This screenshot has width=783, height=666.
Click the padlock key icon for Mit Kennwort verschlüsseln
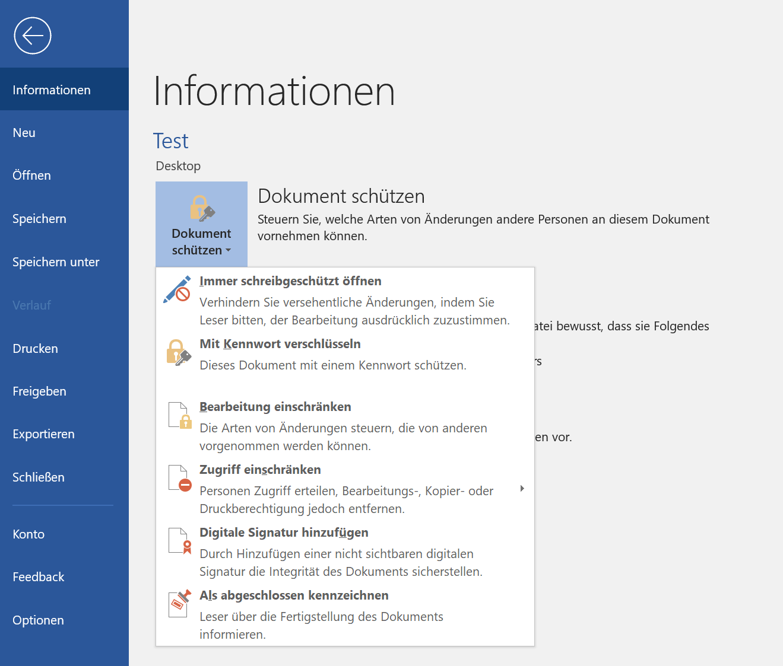(x=179, y=352)
